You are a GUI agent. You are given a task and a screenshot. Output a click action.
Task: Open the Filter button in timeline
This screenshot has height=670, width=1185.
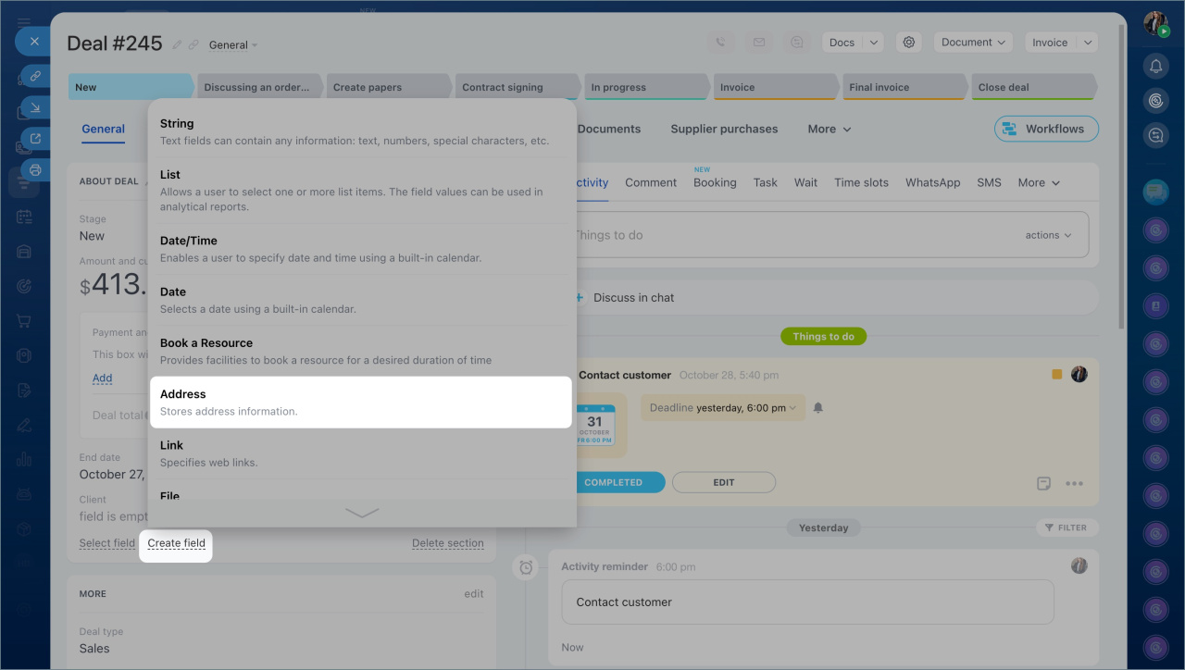tap(1066, 527)
